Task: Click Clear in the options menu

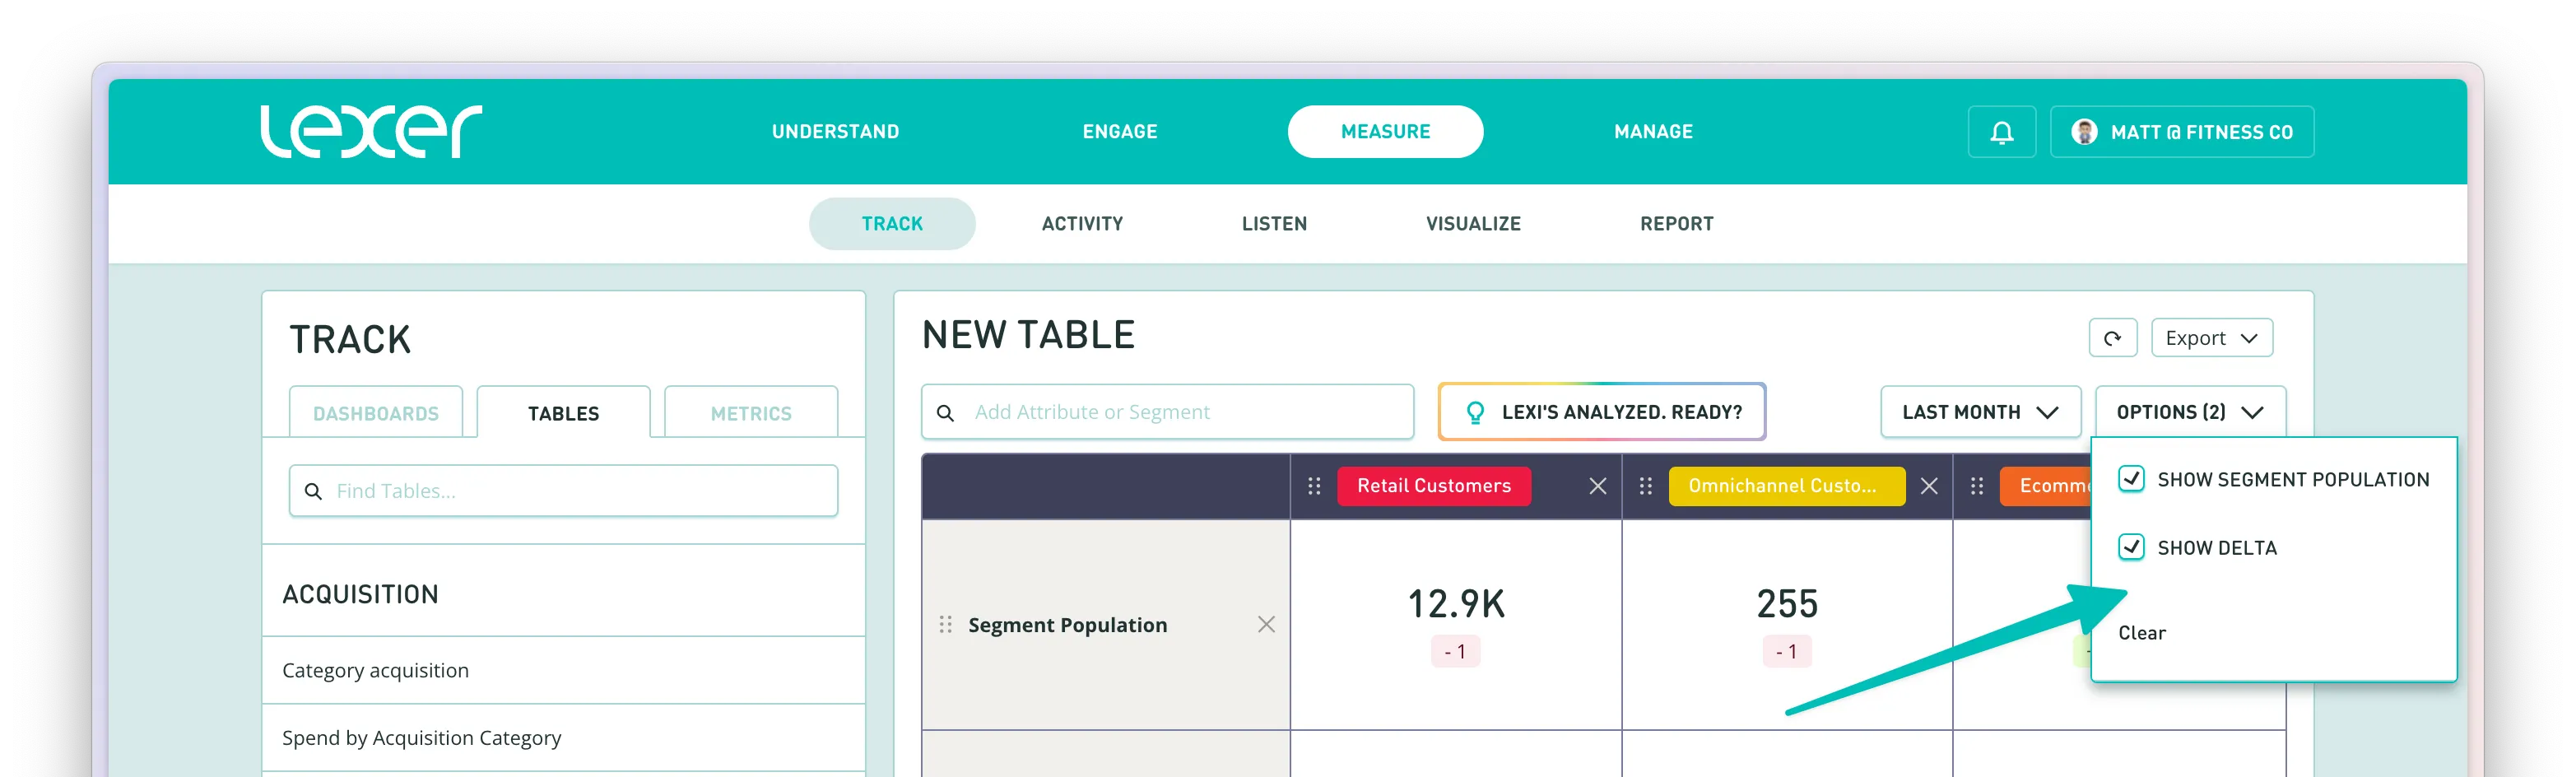Action: pos(2141,633)
